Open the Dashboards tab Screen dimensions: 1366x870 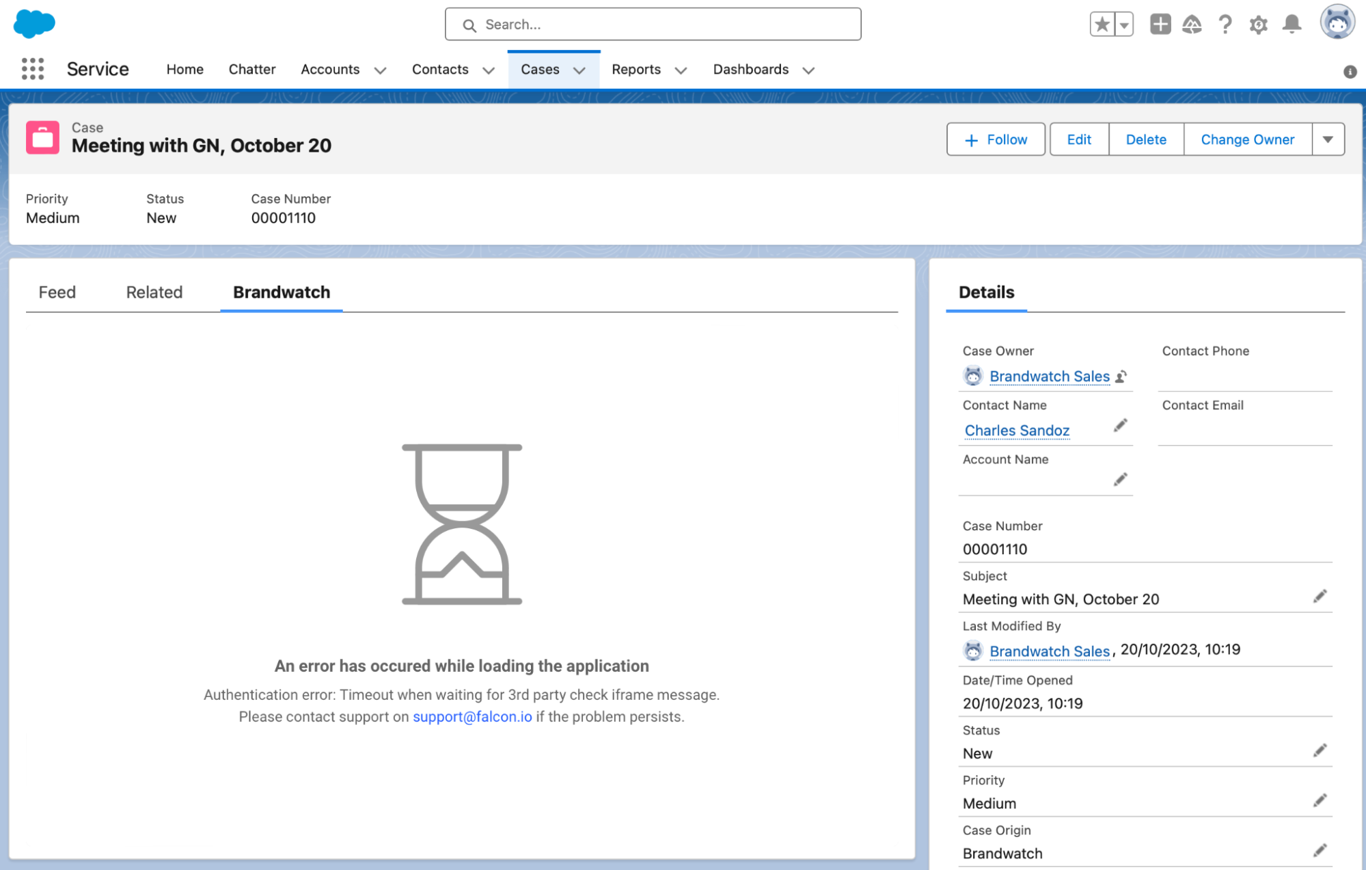pos(751,69)
